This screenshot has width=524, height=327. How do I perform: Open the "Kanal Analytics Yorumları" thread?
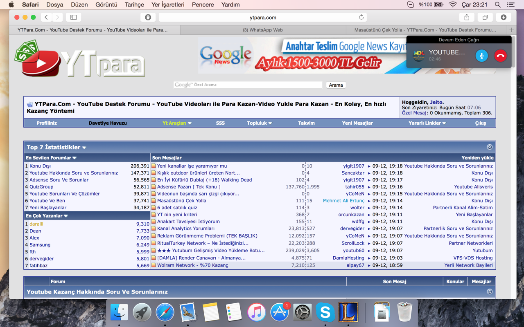186,228
